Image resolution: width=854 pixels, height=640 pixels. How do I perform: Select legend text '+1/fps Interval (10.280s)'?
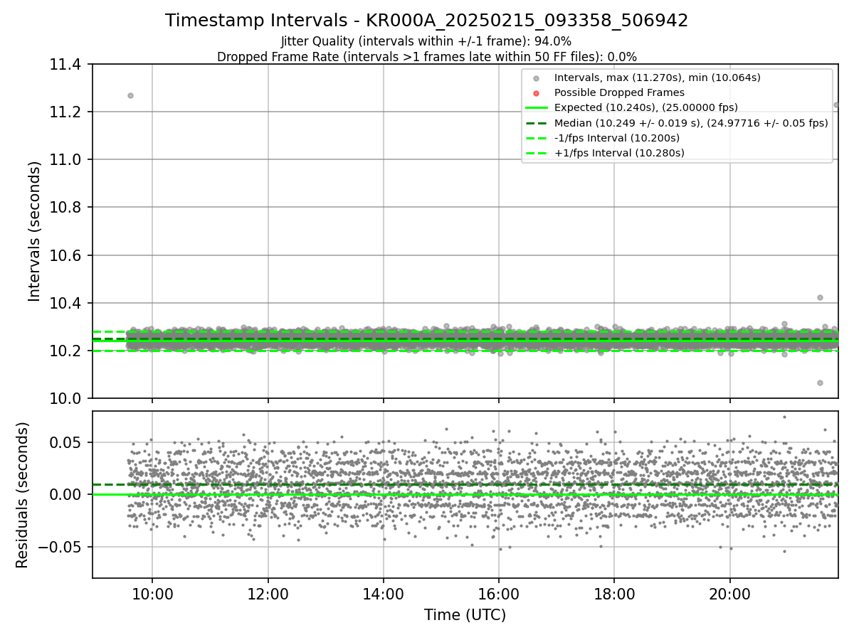[x=619, y=153]
